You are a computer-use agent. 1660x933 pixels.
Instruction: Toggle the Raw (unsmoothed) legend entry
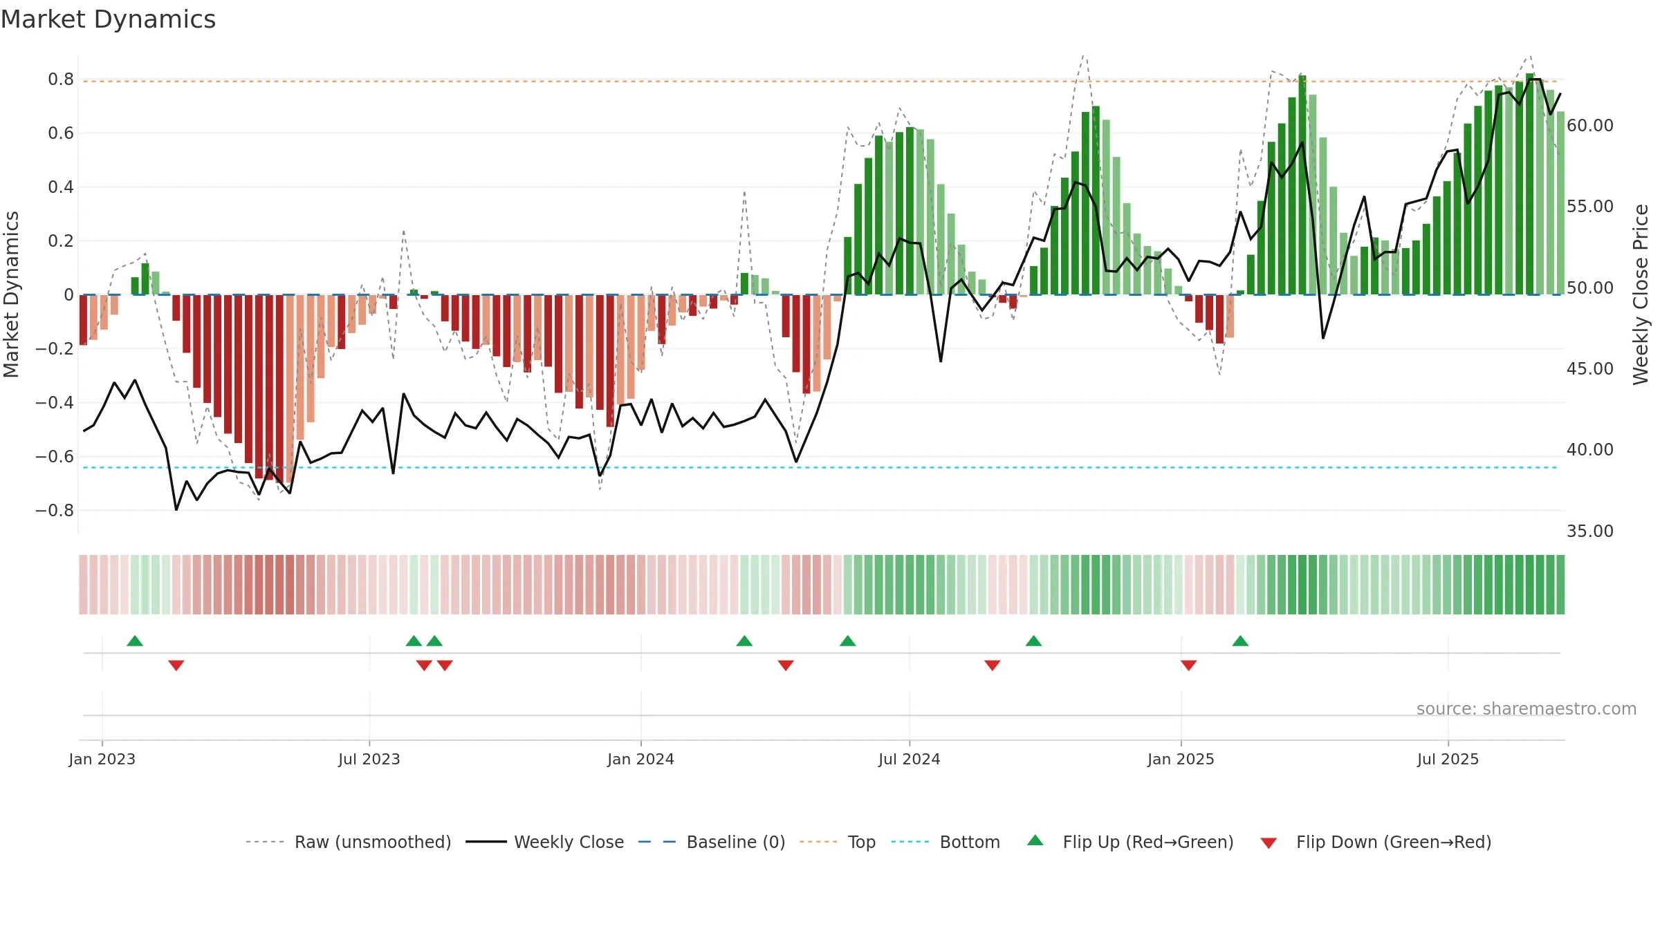(349, 842)
